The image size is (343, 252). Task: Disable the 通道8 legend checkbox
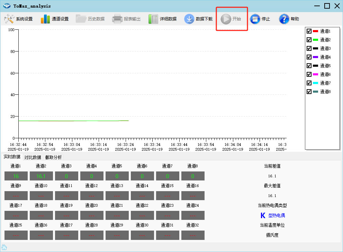[309, 92]
